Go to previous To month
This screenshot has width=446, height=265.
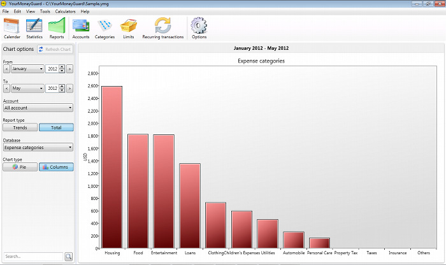coord(6,88)
